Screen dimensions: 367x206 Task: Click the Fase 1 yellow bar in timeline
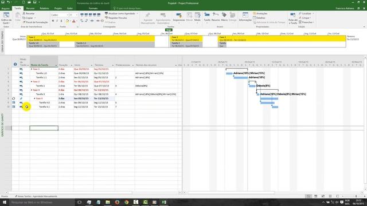coord(91,38)
